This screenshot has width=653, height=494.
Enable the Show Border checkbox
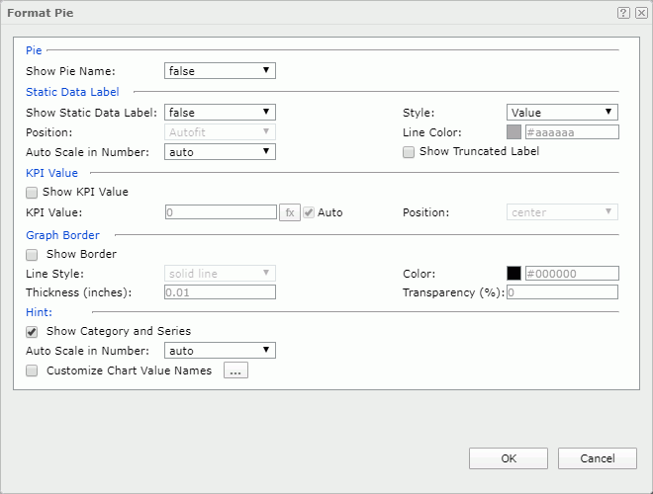(x=32, y=255)
